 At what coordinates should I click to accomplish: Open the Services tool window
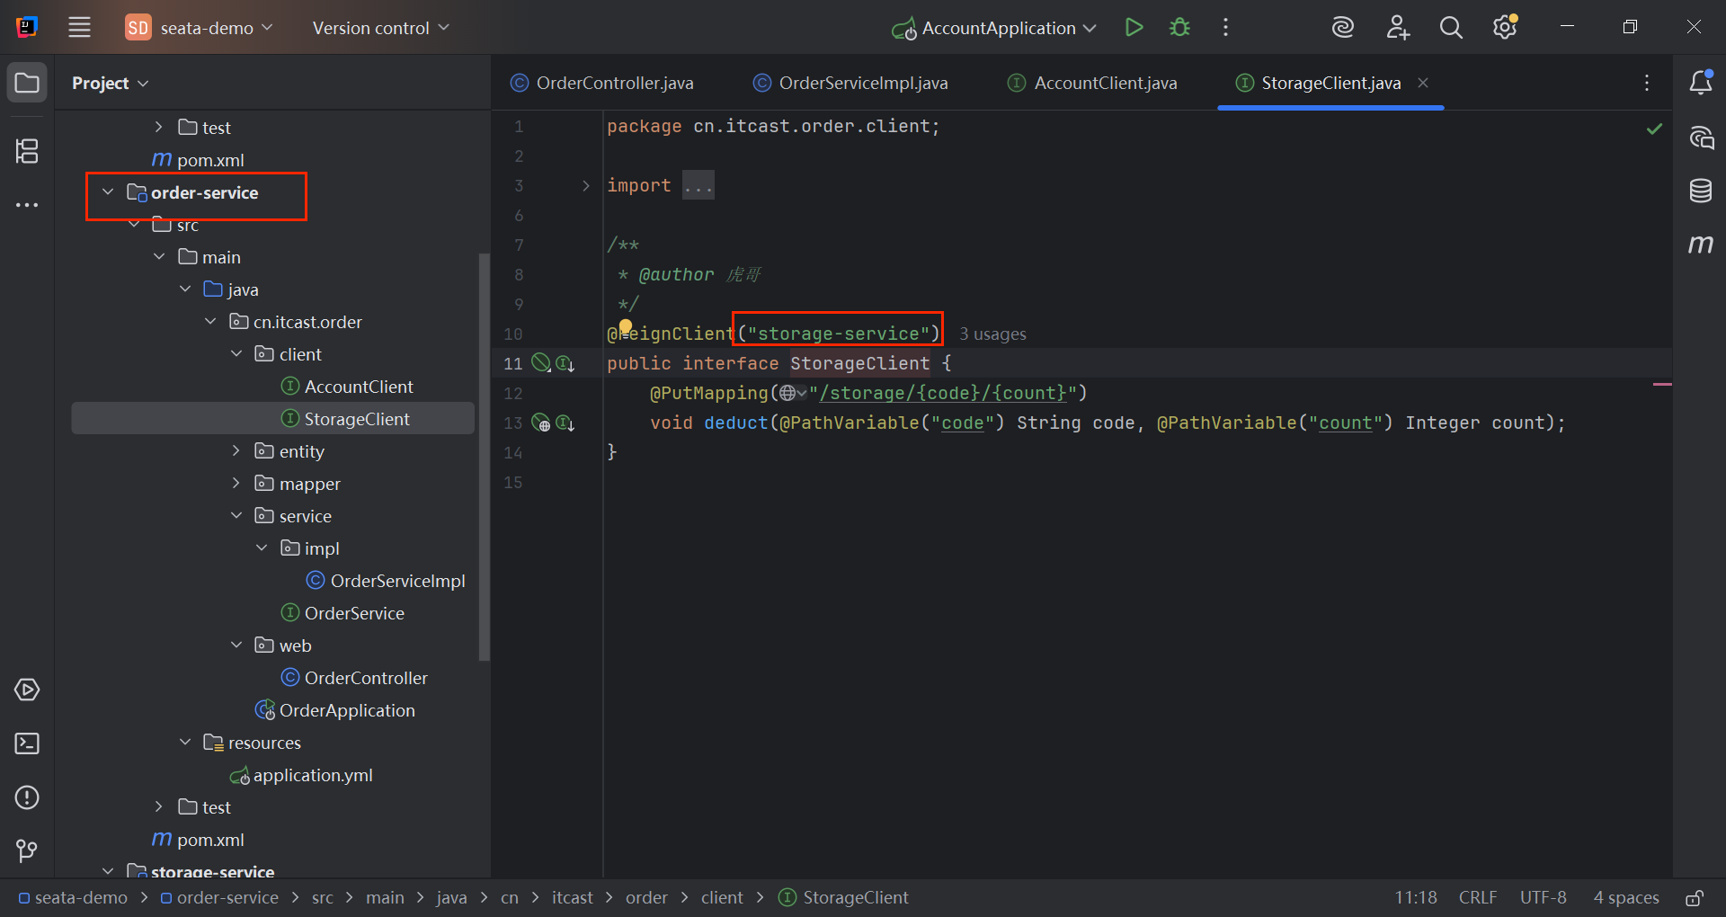pos(27,690)
